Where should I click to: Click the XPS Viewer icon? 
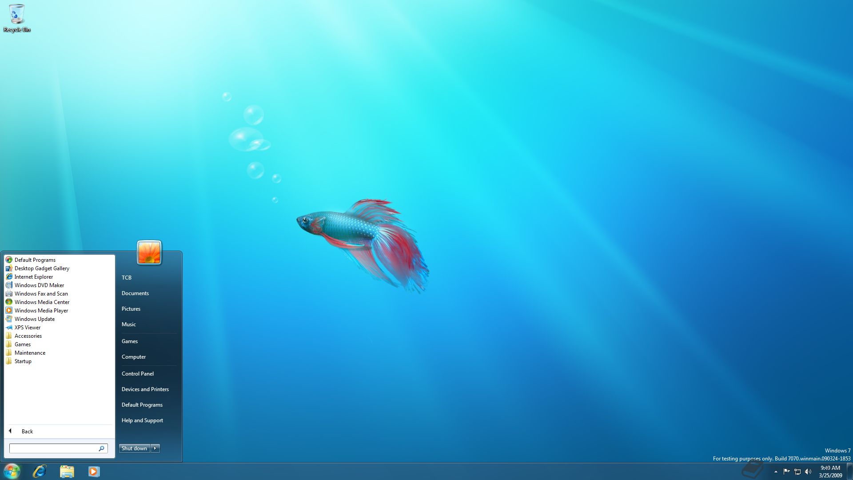(x=9, y=328)
